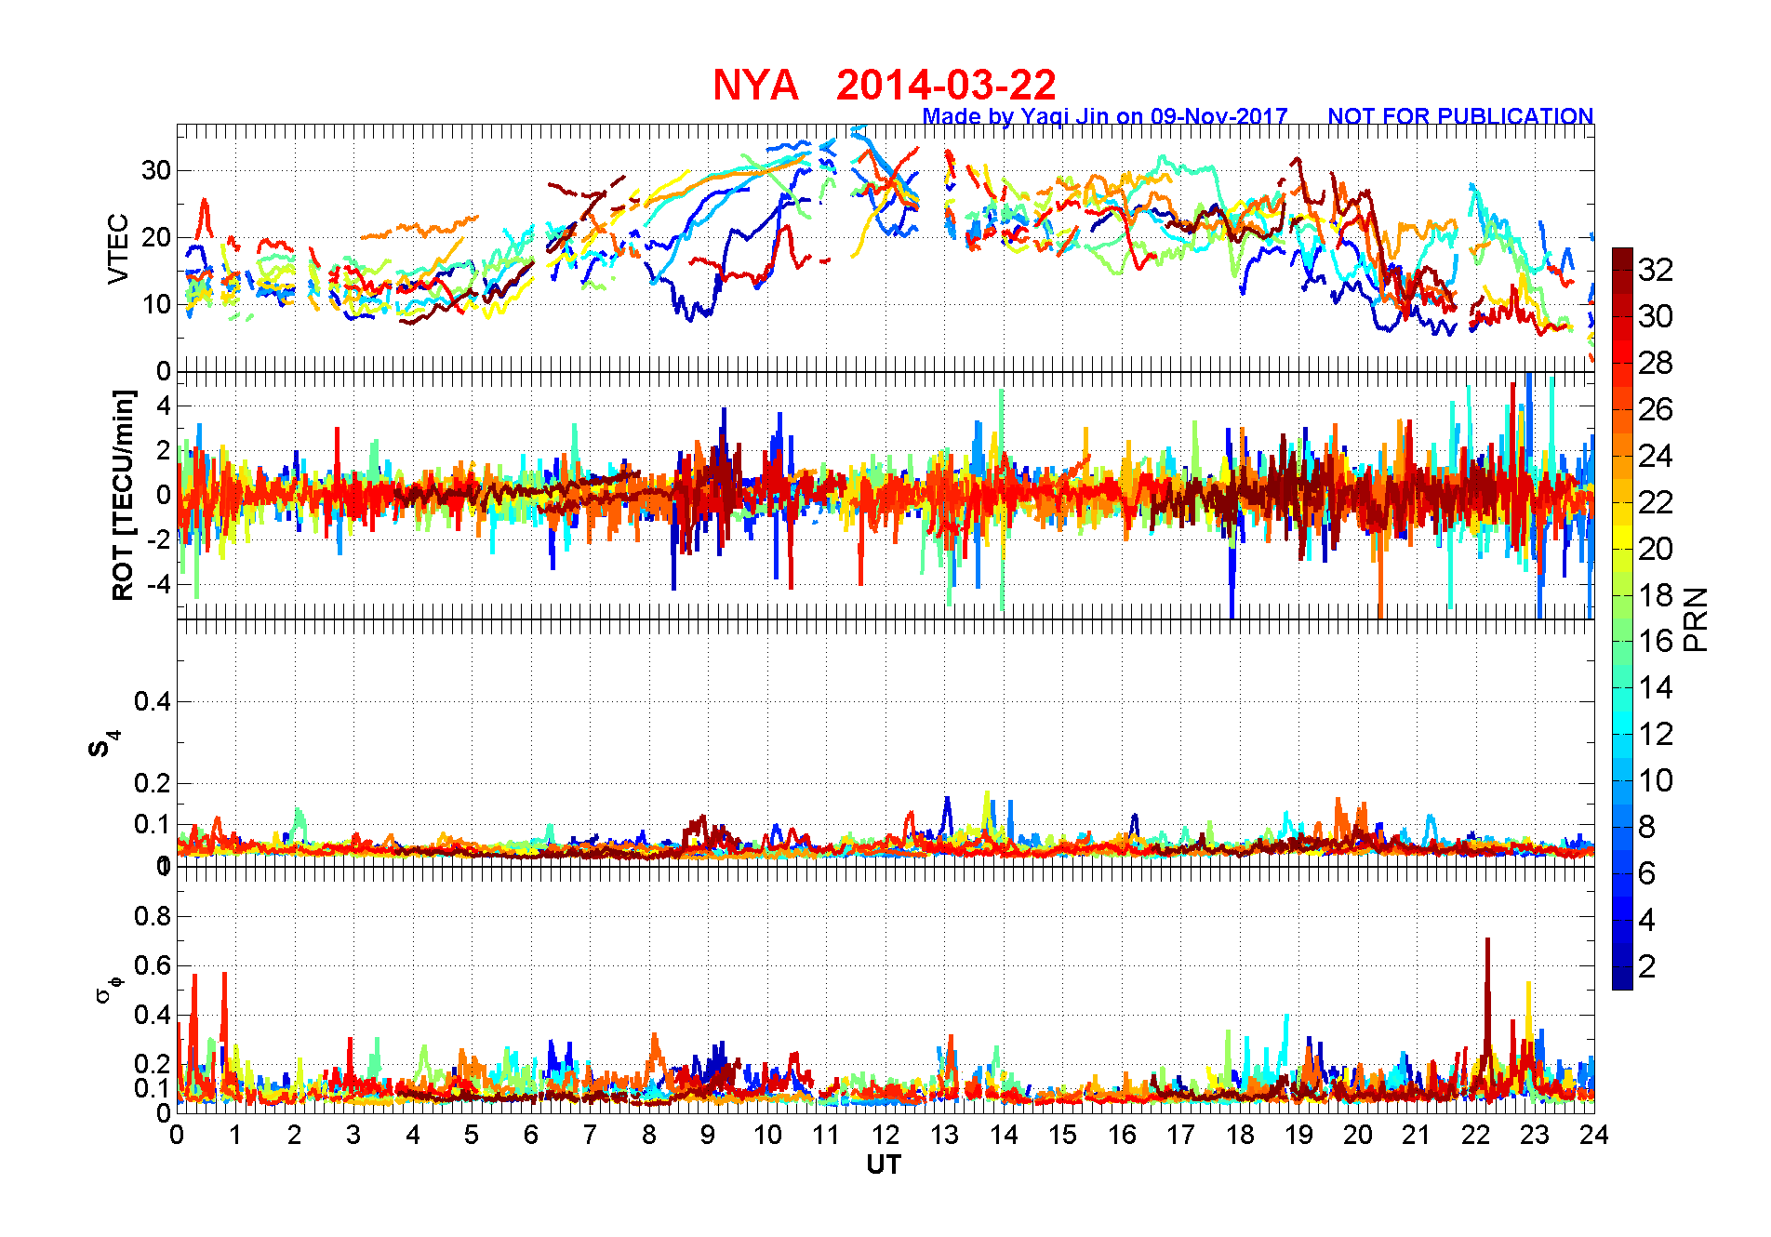Click colorbar tick label 14
The image size is (1771, 1237).
tap(1656, 687)
